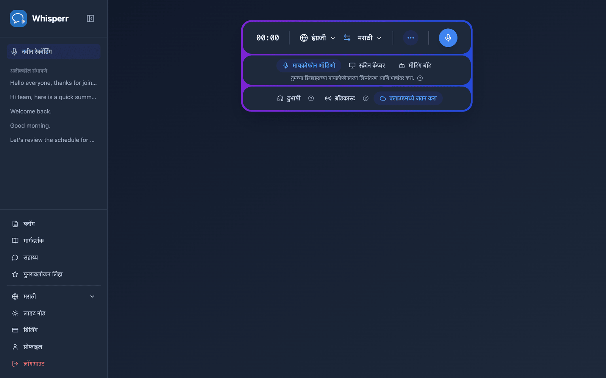Click the globe icon beside sidebar मराठी
606x378 pixels.
pyautogui.click(x=15, y=297)
